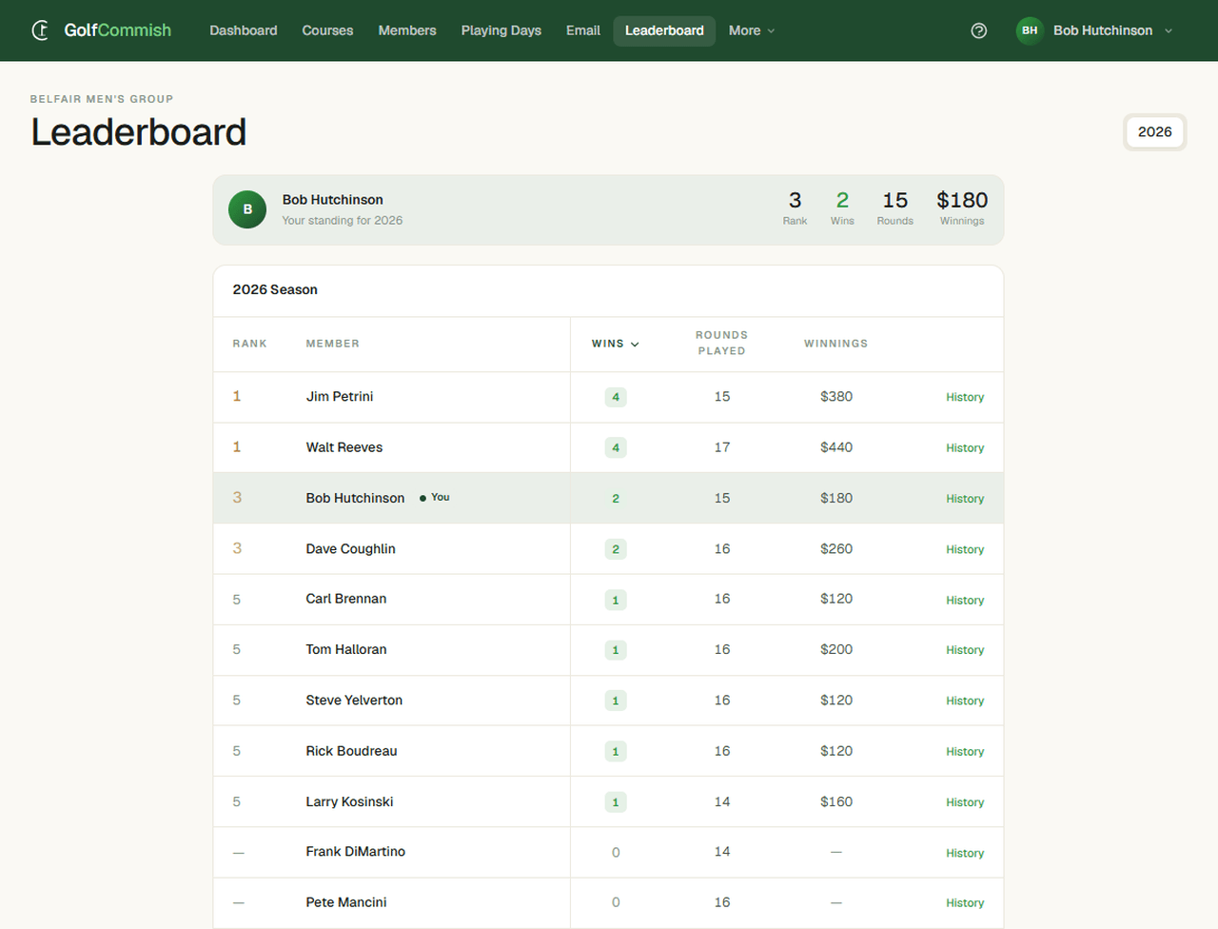Viewport: 1218px width, 929px height.
Task: Click the Pete Mancini name
Action: point(346,902)
